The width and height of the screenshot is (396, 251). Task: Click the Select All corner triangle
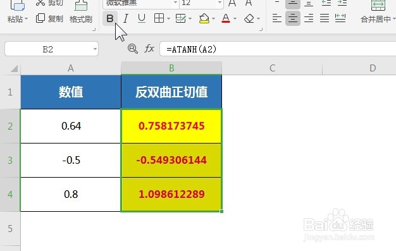14,68
